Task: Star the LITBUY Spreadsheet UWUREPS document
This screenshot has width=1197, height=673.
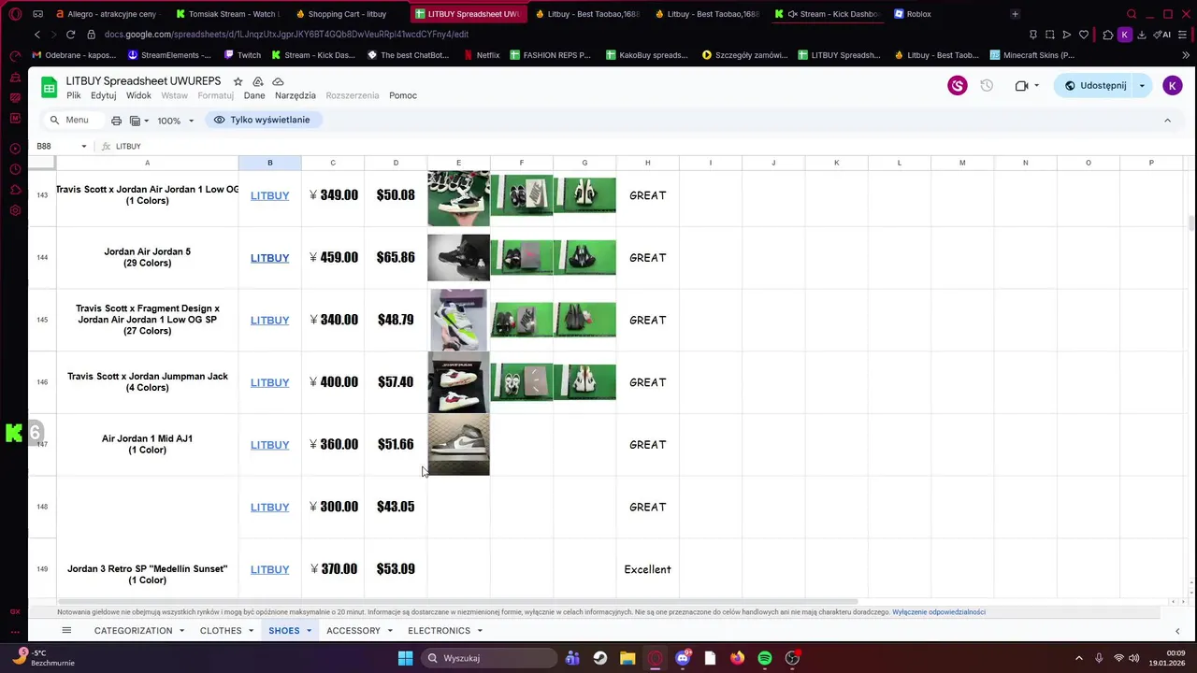Action: [x=238, y=81]
